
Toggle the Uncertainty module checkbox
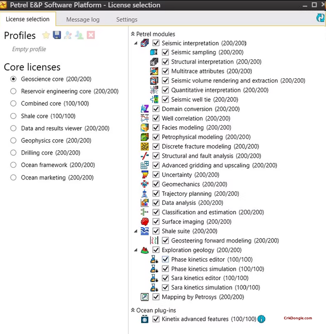pos(156,175)
